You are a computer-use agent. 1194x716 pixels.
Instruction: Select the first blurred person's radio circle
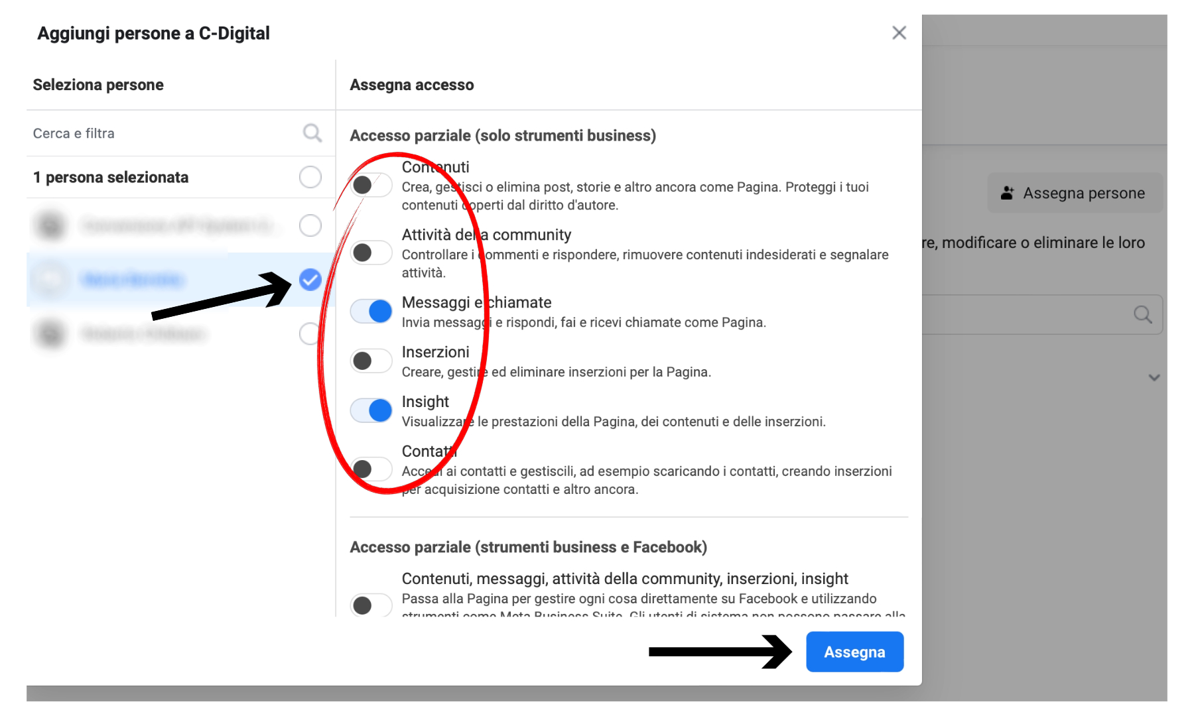coord(310,225)
